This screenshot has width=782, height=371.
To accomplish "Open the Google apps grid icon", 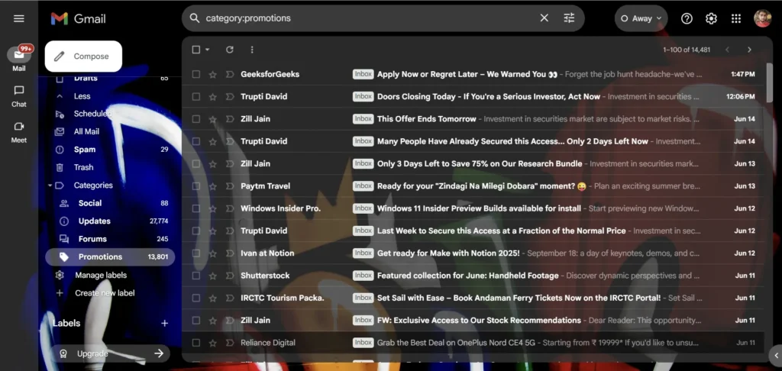I will tap(735, 18).
